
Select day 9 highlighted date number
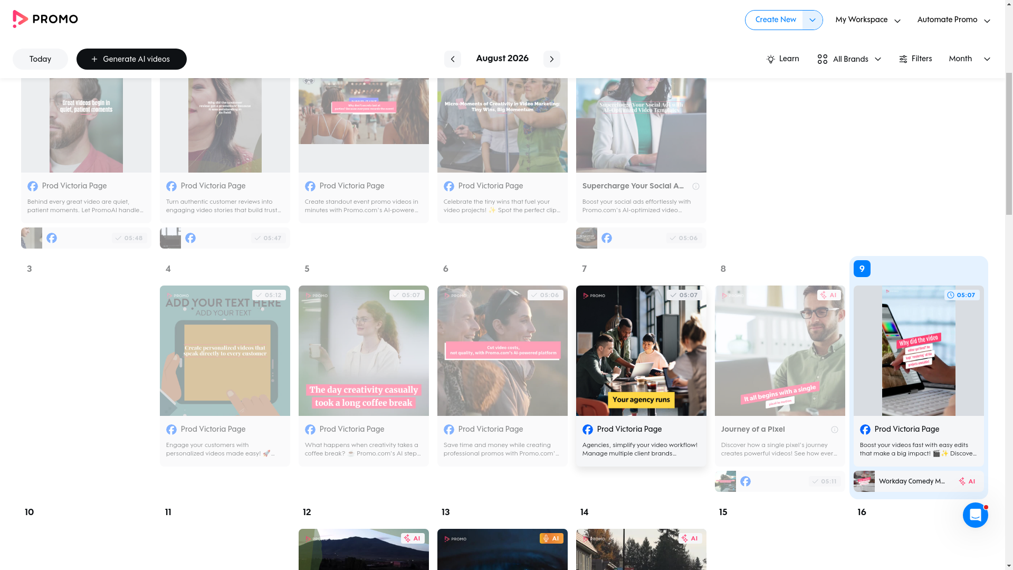[862, 269]
